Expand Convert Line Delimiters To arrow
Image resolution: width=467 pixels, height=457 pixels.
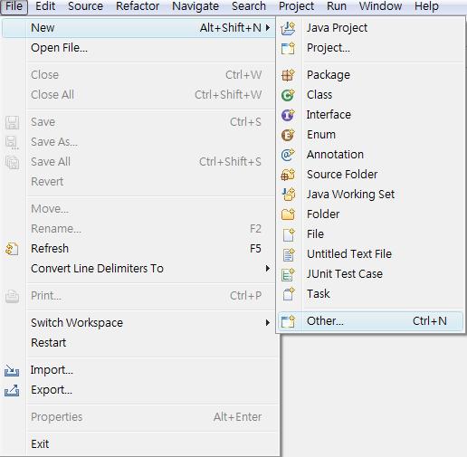click(268, 269)
